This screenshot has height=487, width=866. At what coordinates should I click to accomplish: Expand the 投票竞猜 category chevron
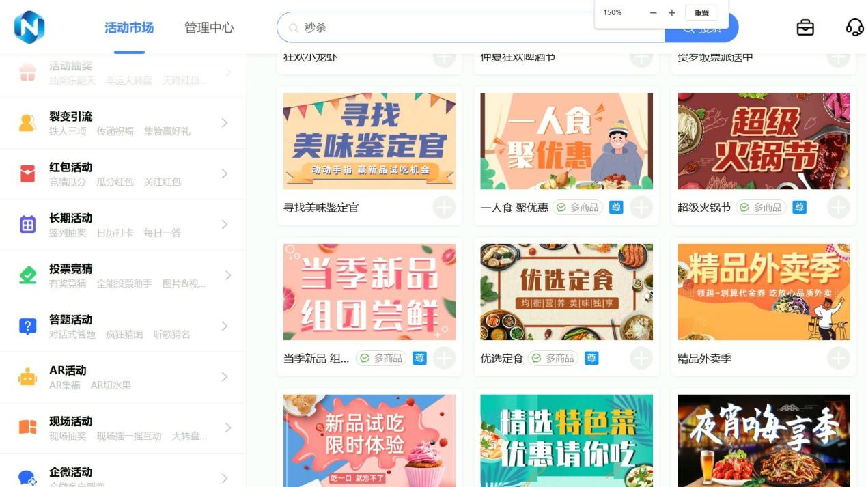[228, 275]
